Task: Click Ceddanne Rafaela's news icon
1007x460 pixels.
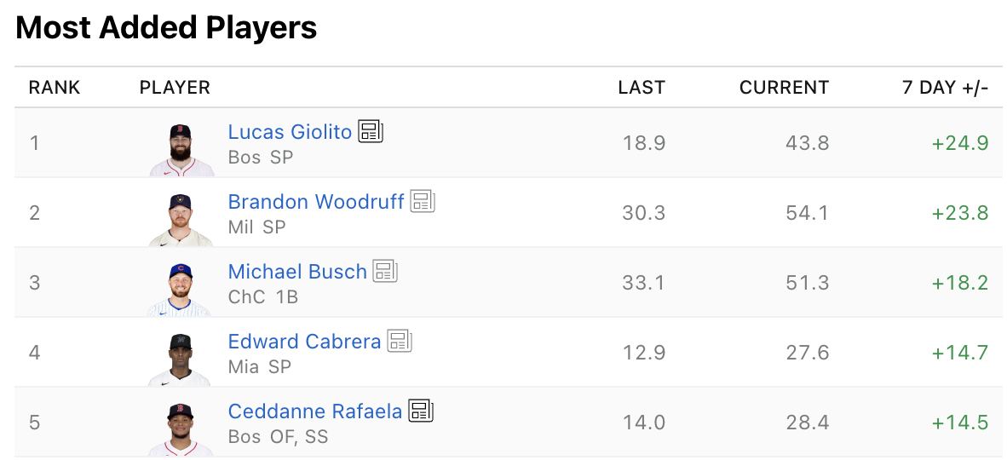Action: 421,411
